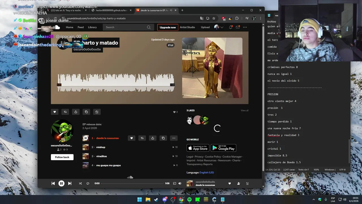The image size is (362, 204).
Task: Open more options for 'desde la cuuuunaa'
Action: pos(174,138)
